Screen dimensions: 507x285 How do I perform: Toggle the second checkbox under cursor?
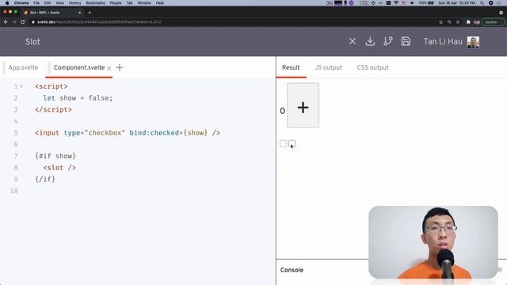click(x=292, y=143)
